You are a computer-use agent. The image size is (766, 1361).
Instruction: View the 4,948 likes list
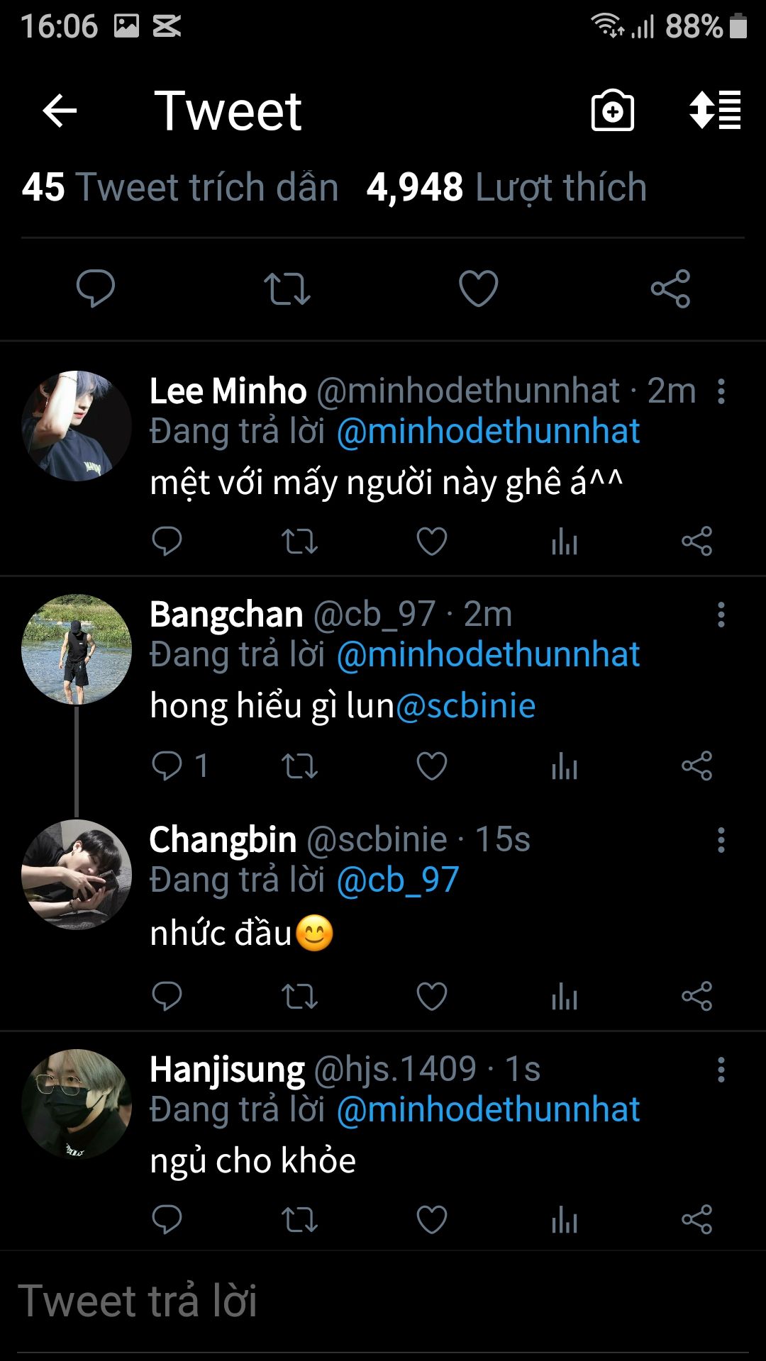pos(506,188)
